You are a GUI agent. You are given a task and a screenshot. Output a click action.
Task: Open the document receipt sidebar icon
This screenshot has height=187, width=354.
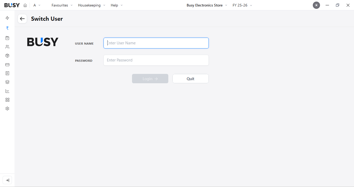coord(7,73)
